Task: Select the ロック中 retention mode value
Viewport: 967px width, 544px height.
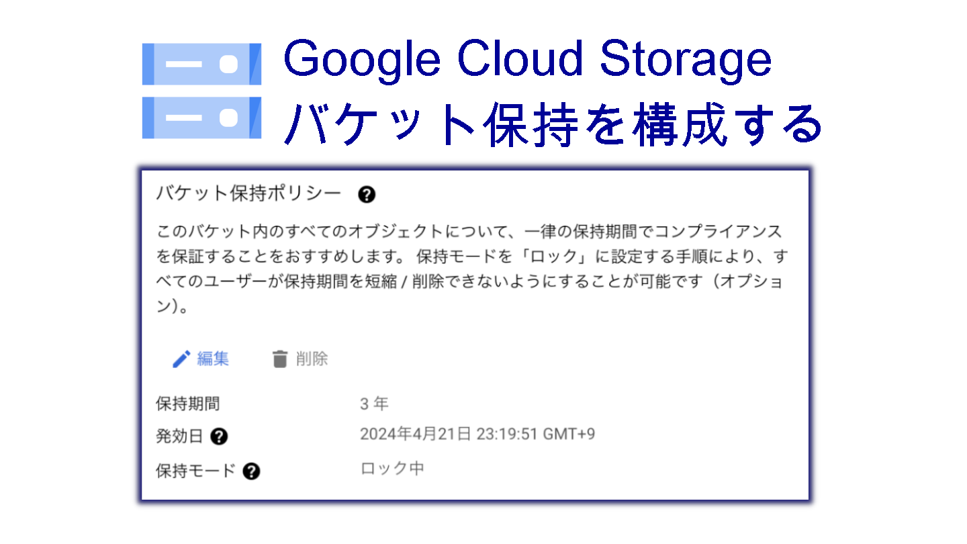Action: coord(392,469)
